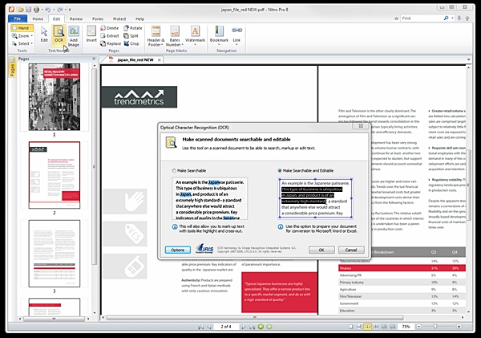Viewport: 481px width, 338px height.
Task: Launch the OCR tool in ribbon
Action: (x=59, y=34)
